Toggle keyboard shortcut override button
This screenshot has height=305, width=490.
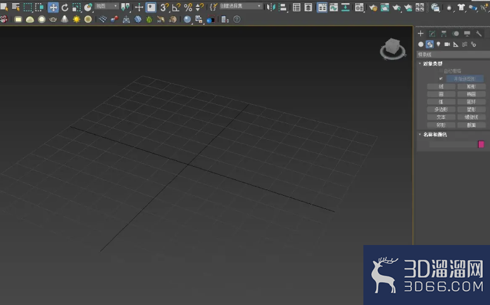pyautogui.click(x=151, y=7)
